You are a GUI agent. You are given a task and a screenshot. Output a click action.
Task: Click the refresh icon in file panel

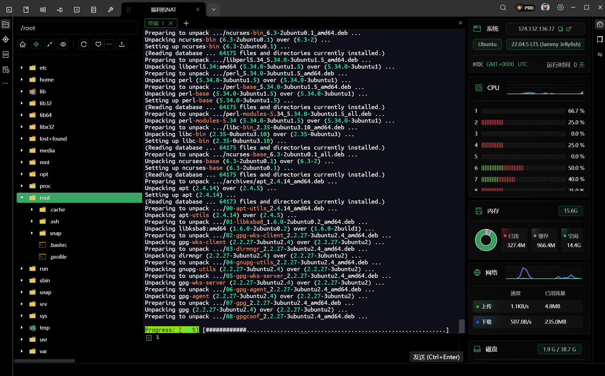(84, 44)
